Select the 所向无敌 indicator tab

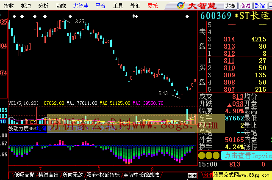(x=72, y=175)
